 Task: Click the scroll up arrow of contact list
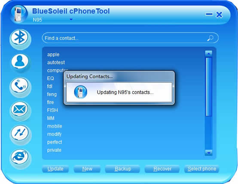pyautogui.click(x=209, y=54)
